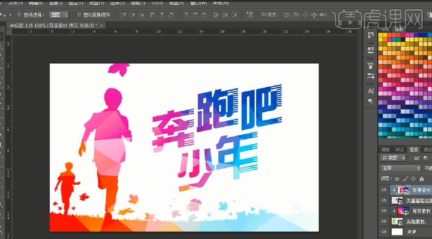Click the 3D rotate mode icon
Screen dimensions: 432x239
pyautogui.click(x=287, y=15)
